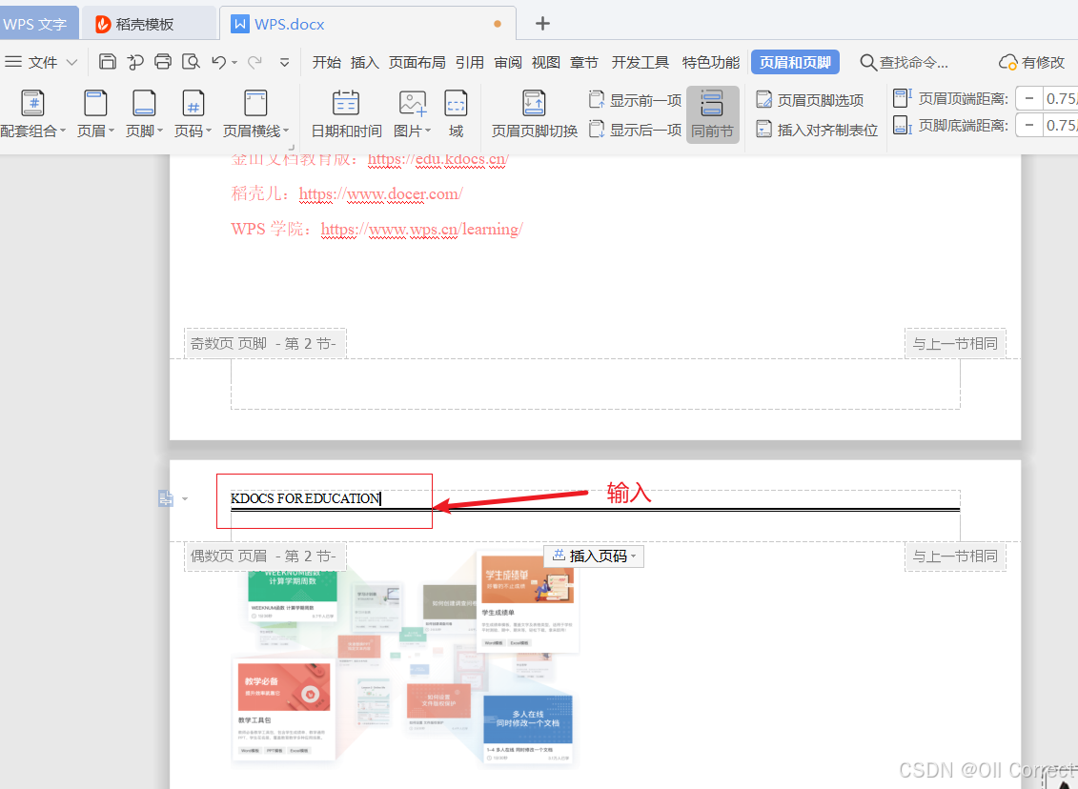Screen dimensions: 1078x789
Task: Open the edu.kdocs.cn link
Action: point(437,159)
